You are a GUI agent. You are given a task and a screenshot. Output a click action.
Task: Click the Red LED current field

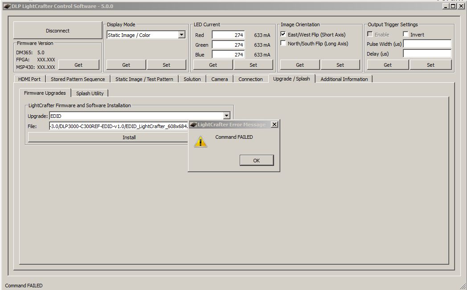click(x=228, y=35)
